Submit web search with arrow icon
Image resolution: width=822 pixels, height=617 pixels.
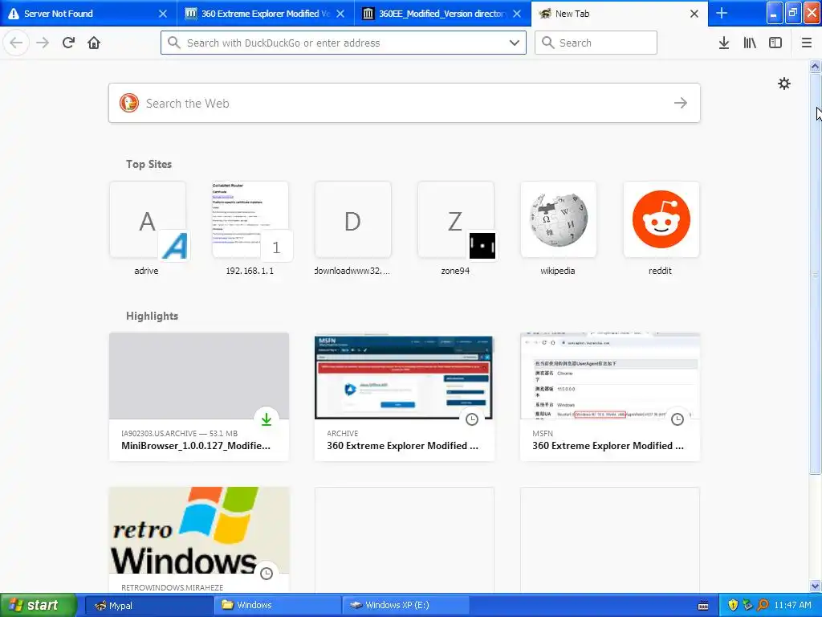click(x=681, y=103)
